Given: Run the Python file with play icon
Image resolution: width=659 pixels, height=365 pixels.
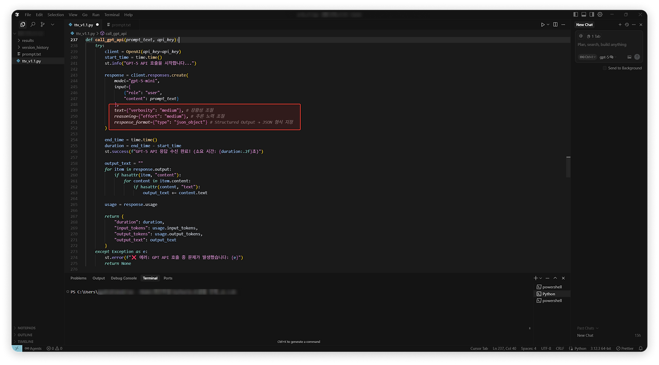Looking at the screenshot, I should pyautogui.click(x=543, y=25).
